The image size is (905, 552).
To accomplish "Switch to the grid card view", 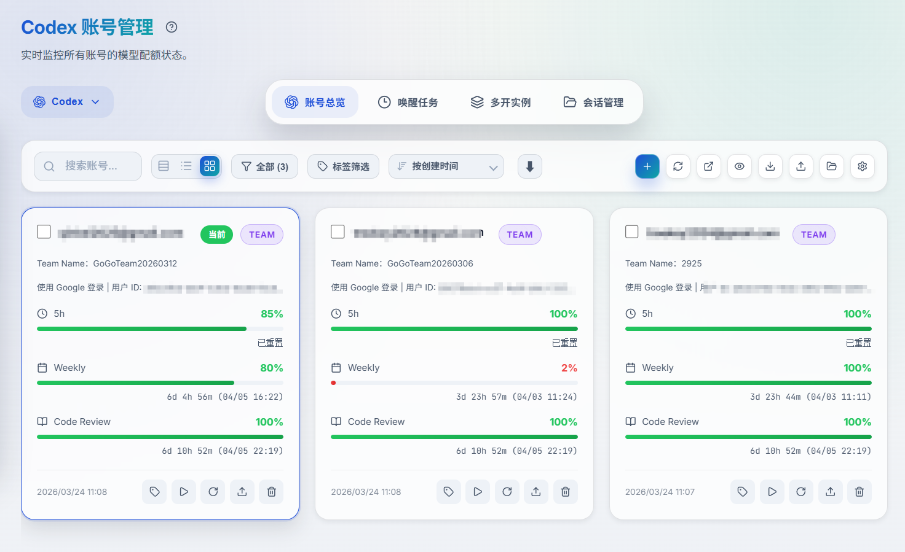I will point(210,166).
